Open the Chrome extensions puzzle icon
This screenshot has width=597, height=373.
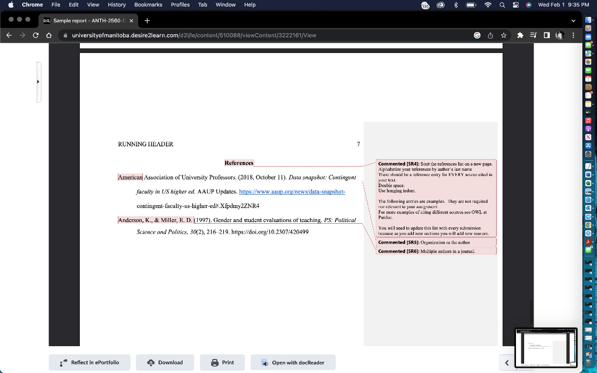519,35
